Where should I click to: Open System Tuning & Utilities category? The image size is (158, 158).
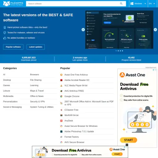(42, 107)
